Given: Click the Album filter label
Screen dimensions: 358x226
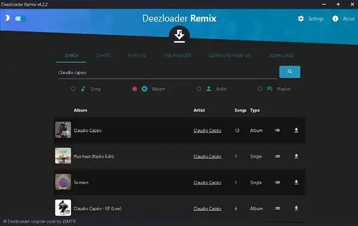Looking at the screenshot, I should (158, 89).
